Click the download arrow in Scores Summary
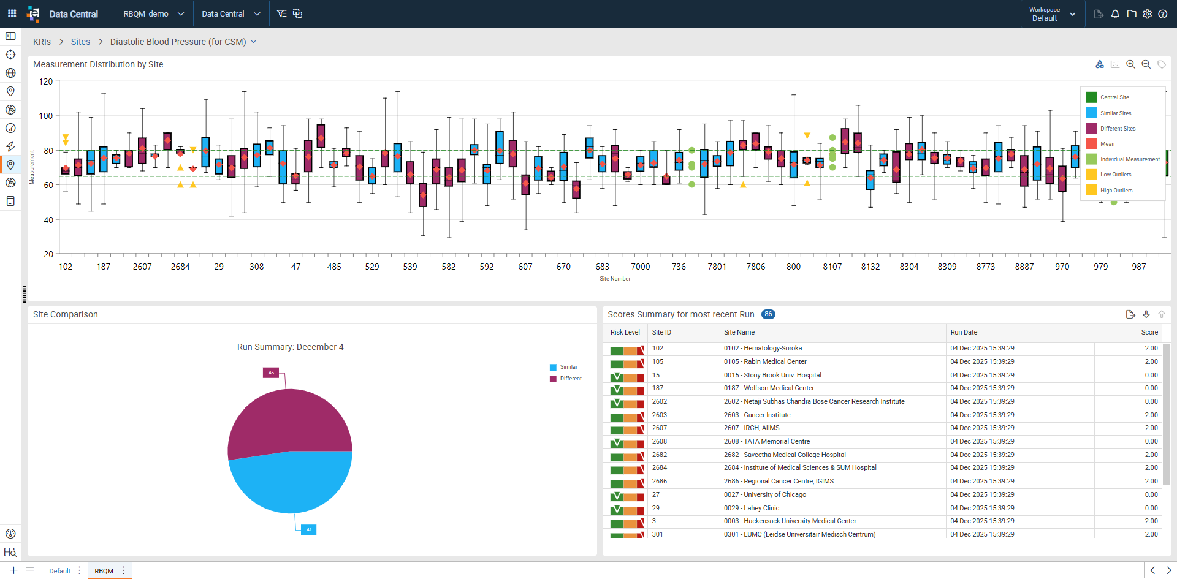 click(x=1146, y=314)
